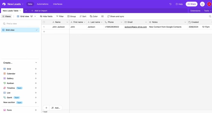
Task: Click the grid view collaborators icon
Action: [x=32, y=16]
